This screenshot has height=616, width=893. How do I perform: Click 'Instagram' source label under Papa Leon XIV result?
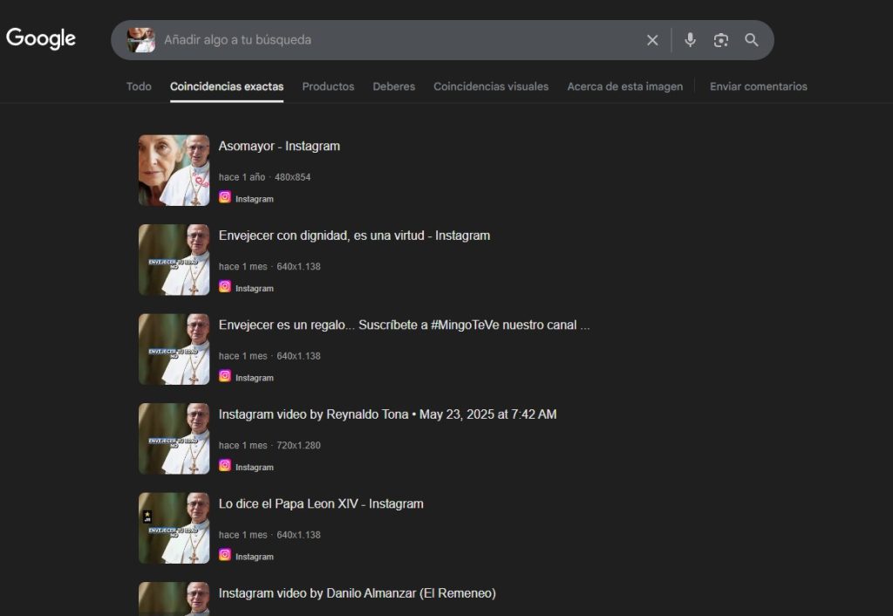pos(255,557)
